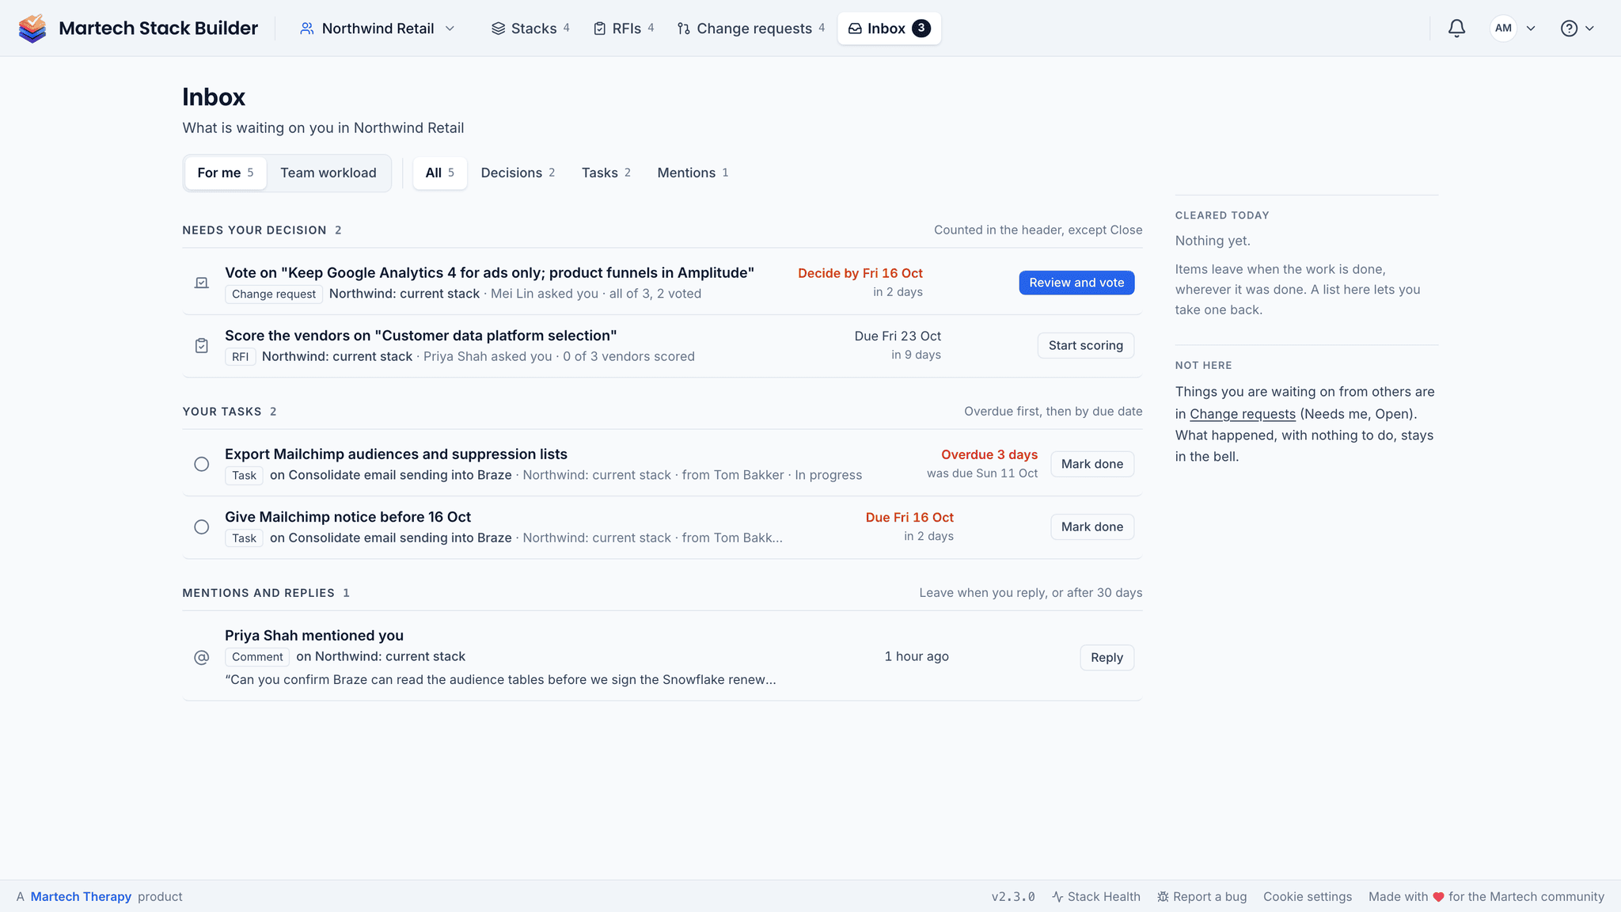This screenshot has height=912, width=1621.
Task: Click the Report a bug link
Action: point(1202,897)
